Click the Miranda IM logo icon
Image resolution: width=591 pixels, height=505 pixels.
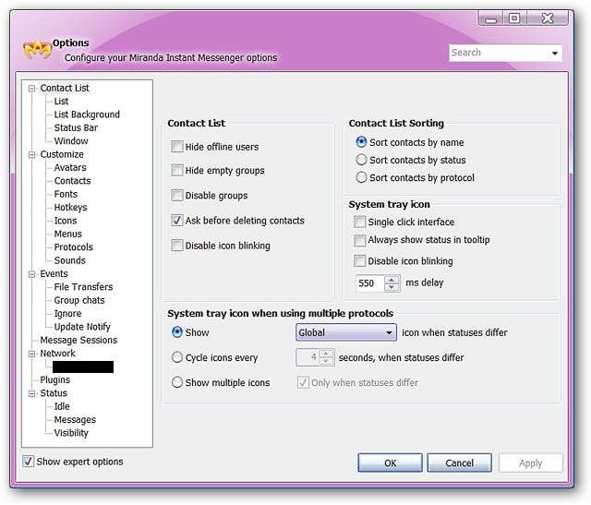(37, 49)
